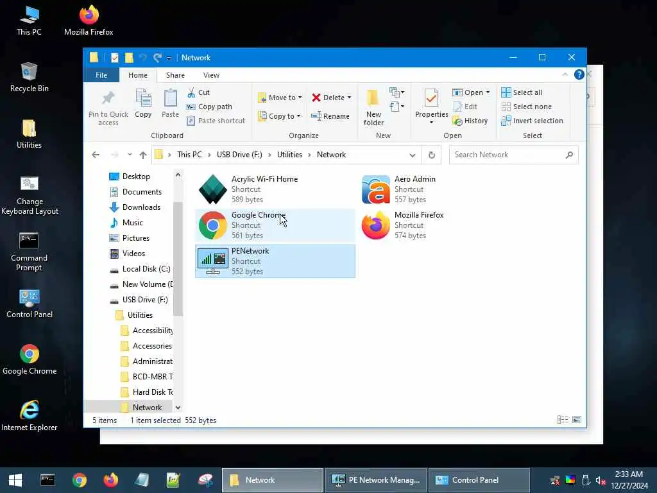The image size is (657, 493).
Task: Open the Delete dropdown in ribbon
Action: (x=332, y=98)
